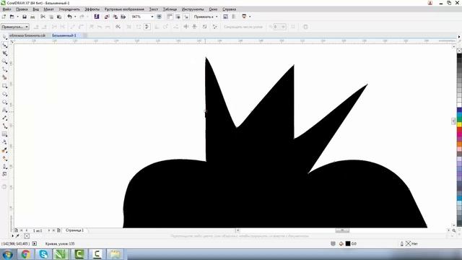The width and height of the screenshot is (462, 260).
Task: Select the Ellipse tool in toolbox
Action: tap(4, 94)
